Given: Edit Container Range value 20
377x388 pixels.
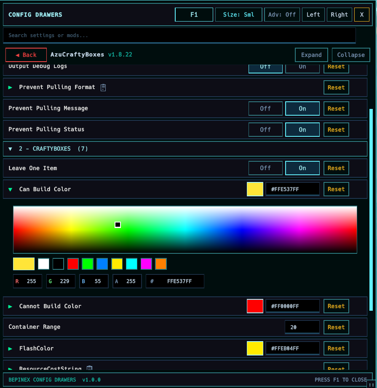Looking at the screenshot, I should click(x=302, y=327).
